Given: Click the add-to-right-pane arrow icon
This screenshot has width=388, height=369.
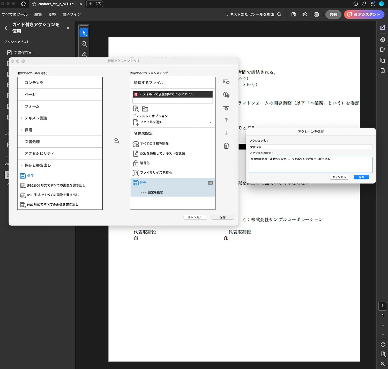Looking at the screenshot, I should 117,141.
